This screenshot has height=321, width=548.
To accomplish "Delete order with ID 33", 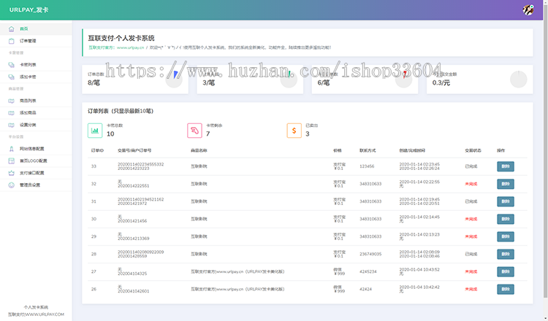I will click(506, 166).
